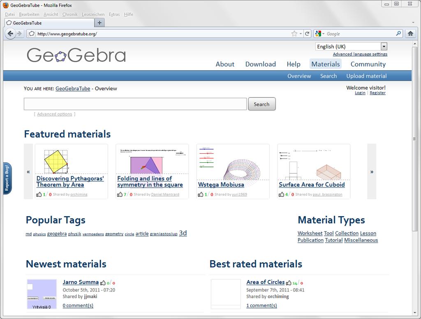Click the reload page icon
Image resolution: width=421 pixels, height=319 pixels.
click(307, 34)
